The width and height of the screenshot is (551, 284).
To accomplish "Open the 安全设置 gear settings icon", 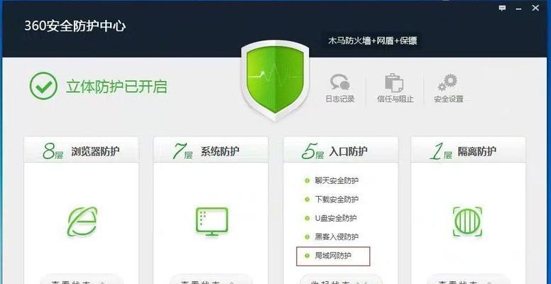I will (448, 88).
